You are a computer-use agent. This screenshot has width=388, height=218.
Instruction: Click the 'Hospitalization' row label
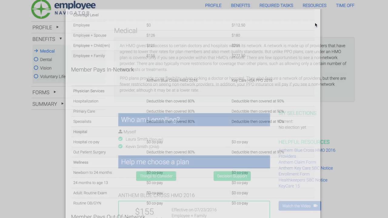pos(85,101)
